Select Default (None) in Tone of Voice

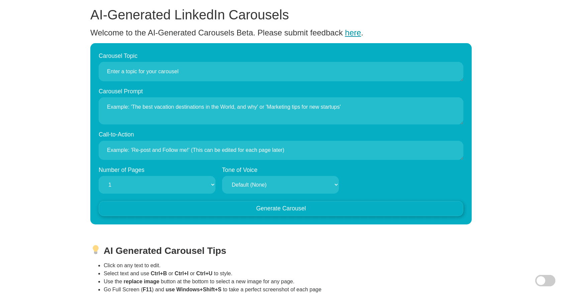280,185
